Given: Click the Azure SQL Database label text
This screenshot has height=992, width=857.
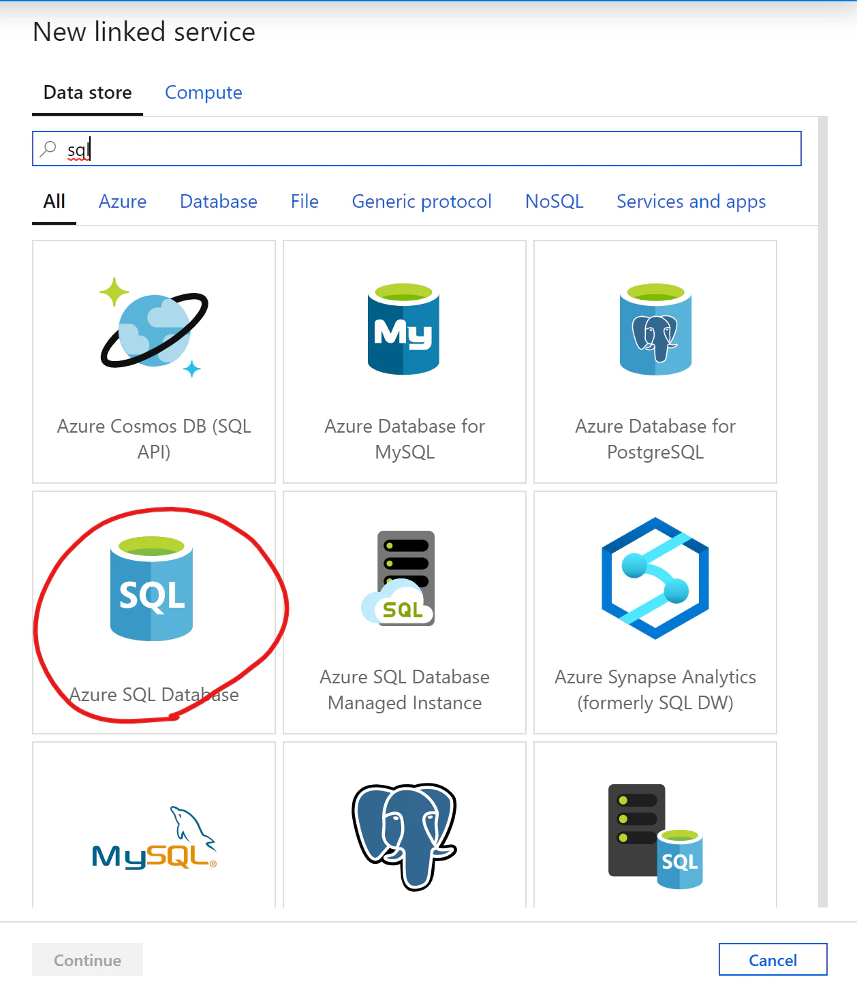Looking at the screenshot, I should coord(154,694).
